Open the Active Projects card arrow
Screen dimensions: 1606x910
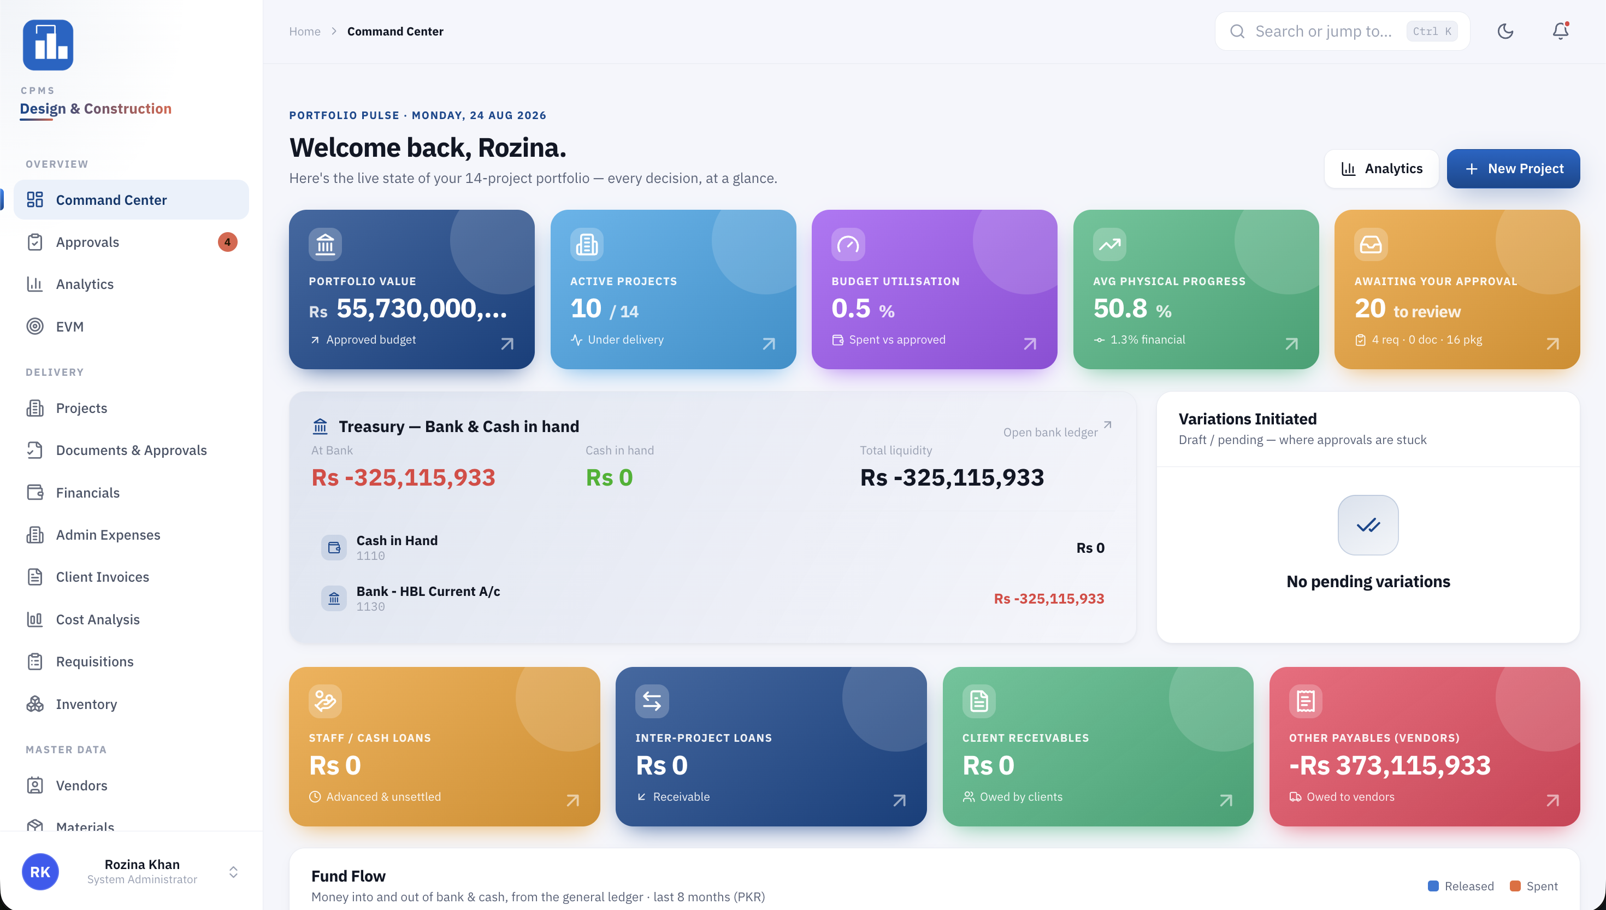click(769, 344)
